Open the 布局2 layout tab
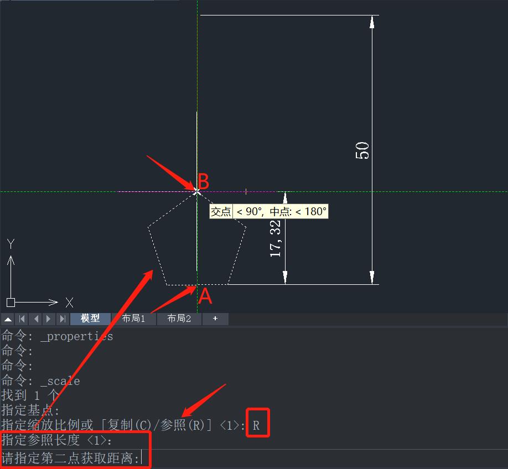Screen dimensions: 508x469 pos(179,319)
